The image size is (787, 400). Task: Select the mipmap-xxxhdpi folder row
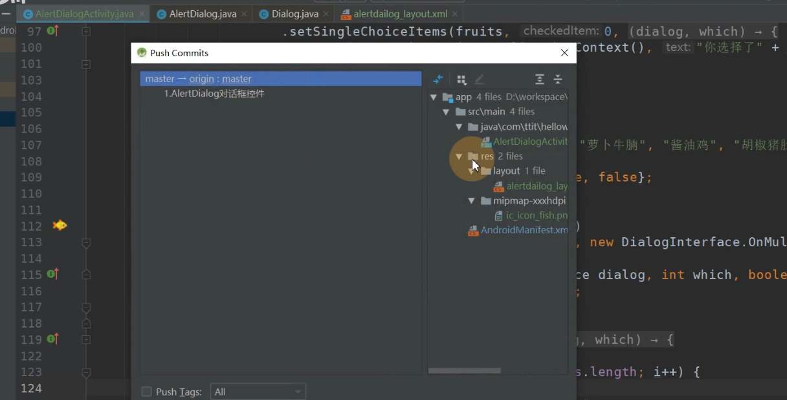(x=523, y=201)
